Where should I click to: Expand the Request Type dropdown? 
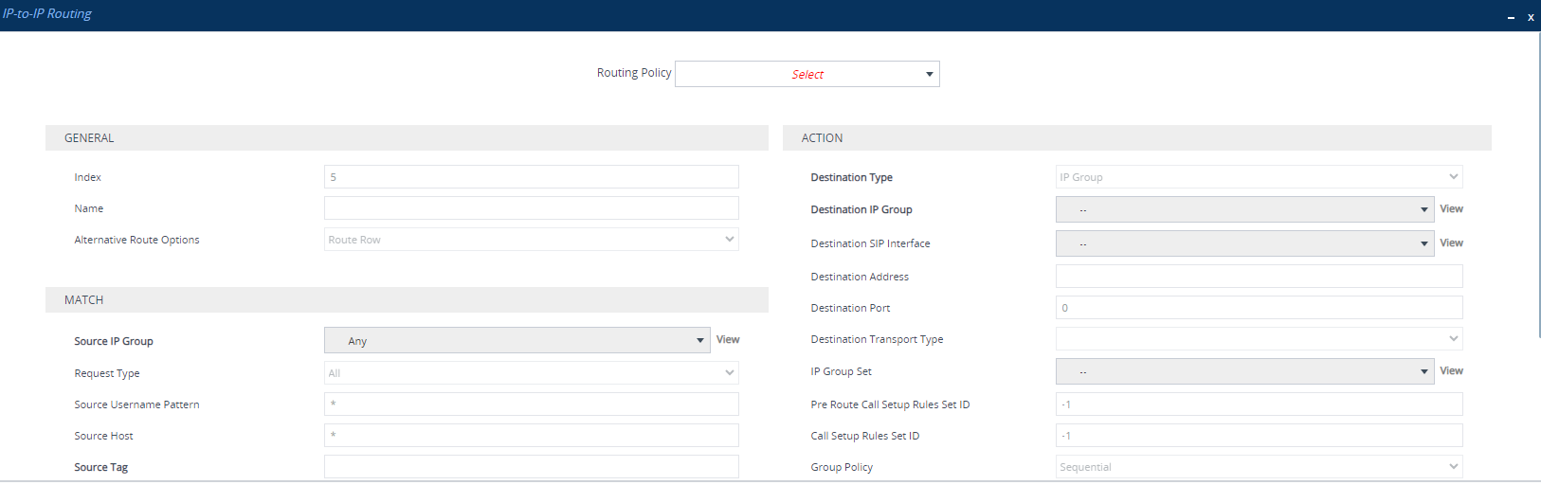531,373
